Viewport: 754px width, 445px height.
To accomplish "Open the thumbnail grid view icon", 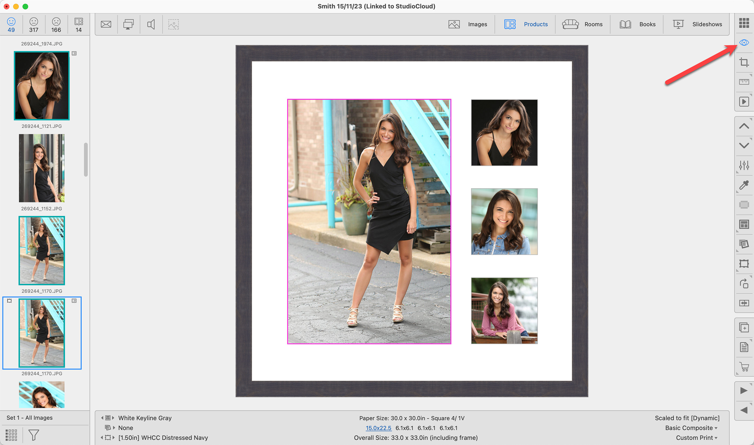I will point(744,23).
